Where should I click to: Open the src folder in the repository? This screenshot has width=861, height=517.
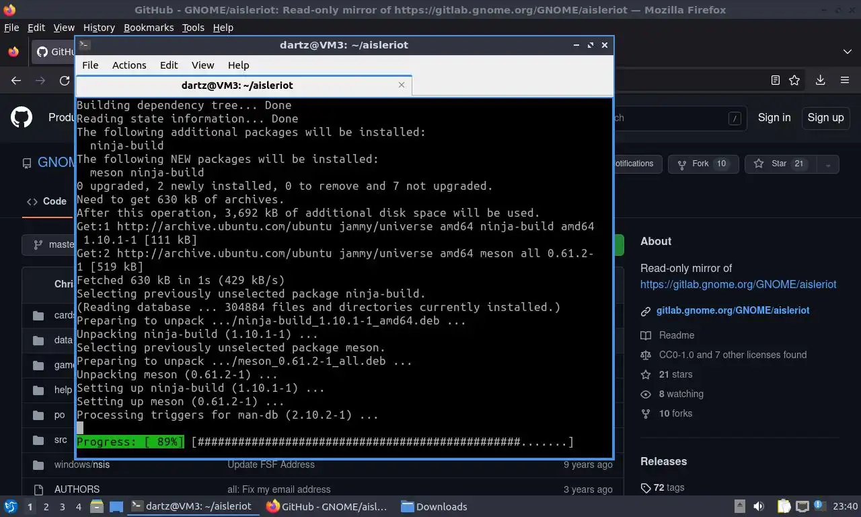61,440
